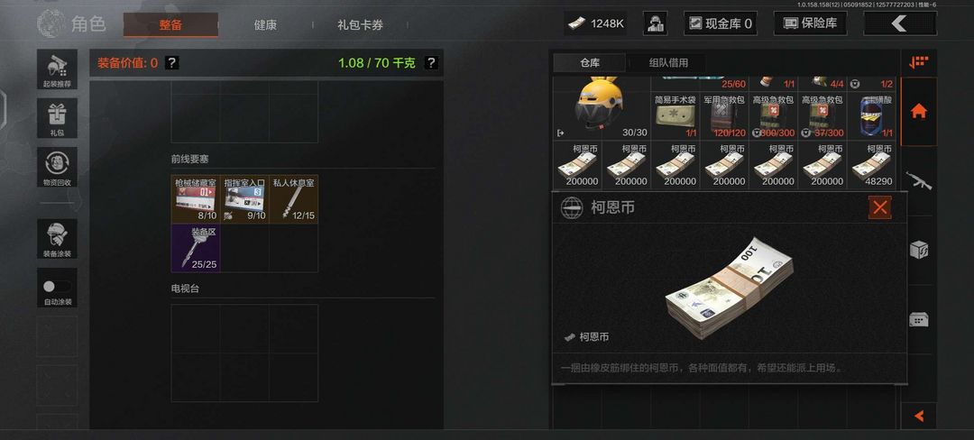The image size is (974, 440).
Task: Select the 48290 柯恩币 stack
Action: [871, 165]
